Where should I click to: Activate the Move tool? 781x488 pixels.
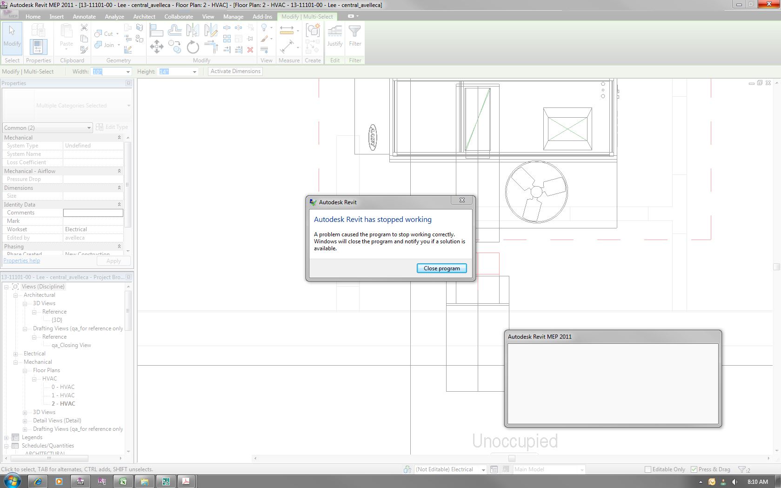pyautogui.click(x=157, y=47)
